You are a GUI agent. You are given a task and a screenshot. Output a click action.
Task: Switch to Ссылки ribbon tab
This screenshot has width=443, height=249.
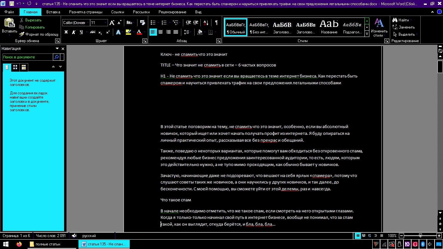point(117,12)
